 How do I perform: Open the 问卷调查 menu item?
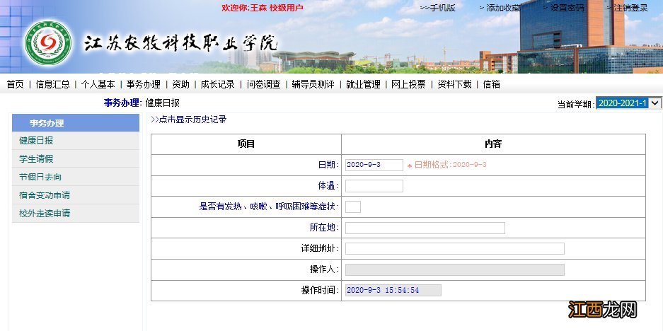(x=263, y=84)
